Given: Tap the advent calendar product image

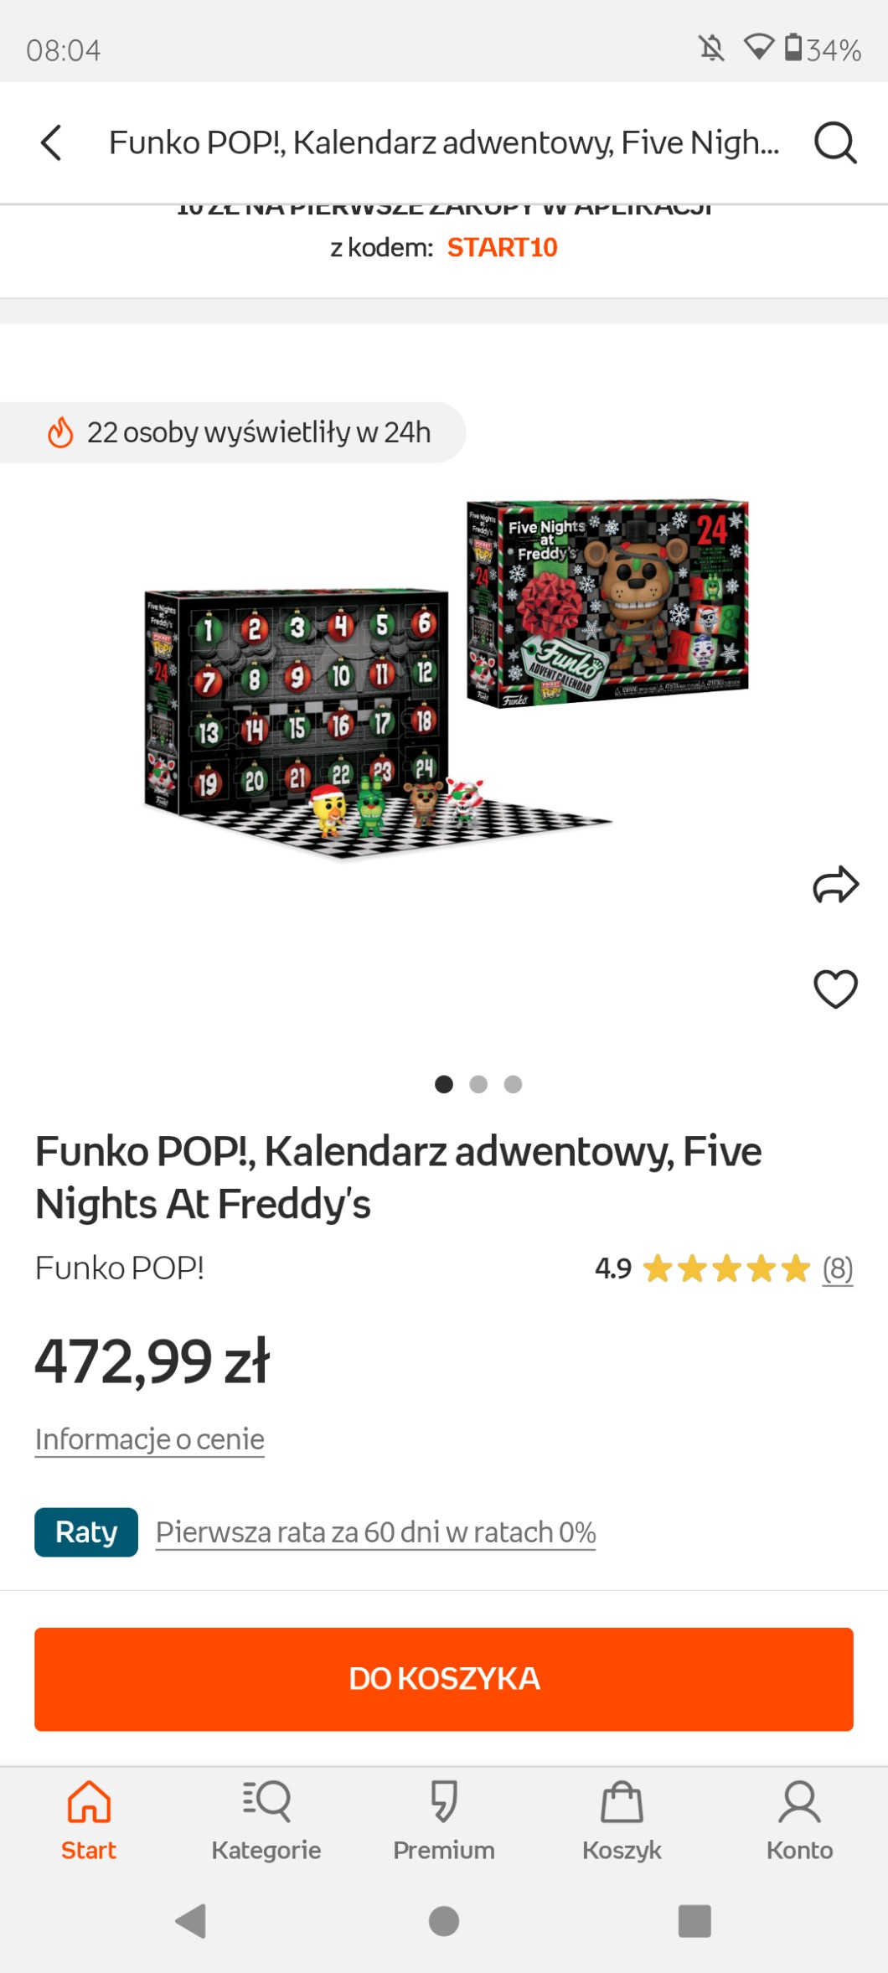Looking at the screenshot, I should coord(444,679).
